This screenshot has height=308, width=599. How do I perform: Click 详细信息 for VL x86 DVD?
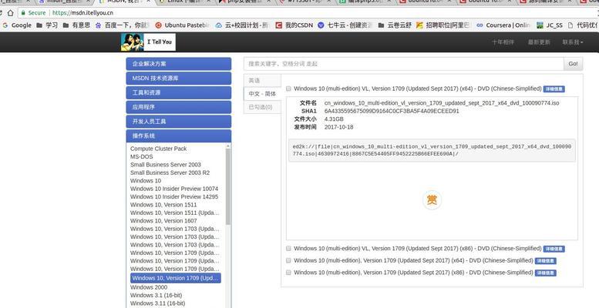tap(554, 249)
